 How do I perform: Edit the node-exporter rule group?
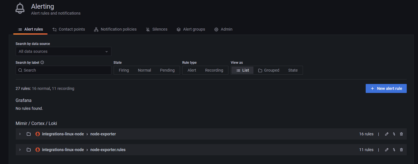click(387, 134)
